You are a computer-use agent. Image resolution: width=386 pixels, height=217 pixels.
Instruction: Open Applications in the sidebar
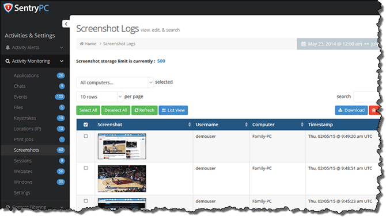(26, 76)
